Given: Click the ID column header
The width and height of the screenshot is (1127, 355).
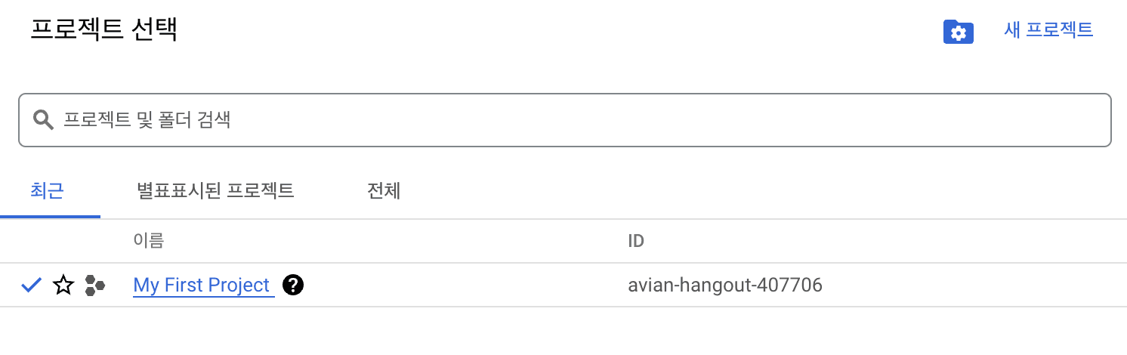Looking at the screenshot, I should point(636,242).
